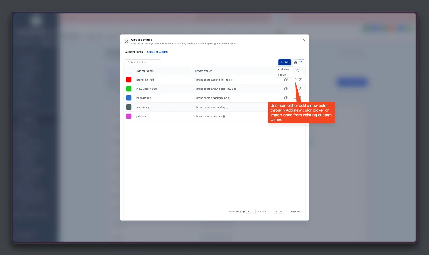Copy the background custom value
Viewport: 429px width, 255px height.
pyautogui.click(x=286, y=98)
